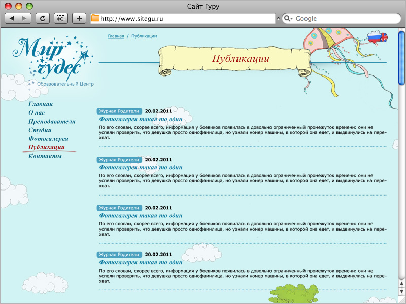Click the Публикации scroll banner heading
406x304 pixels.
tap(241, 58)
